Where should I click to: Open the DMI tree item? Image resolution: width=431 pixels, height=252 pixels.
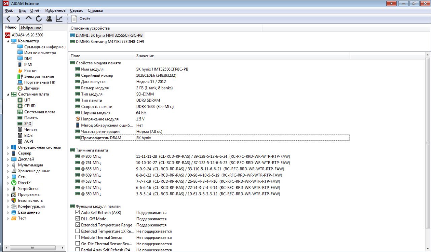click(24, 59)
